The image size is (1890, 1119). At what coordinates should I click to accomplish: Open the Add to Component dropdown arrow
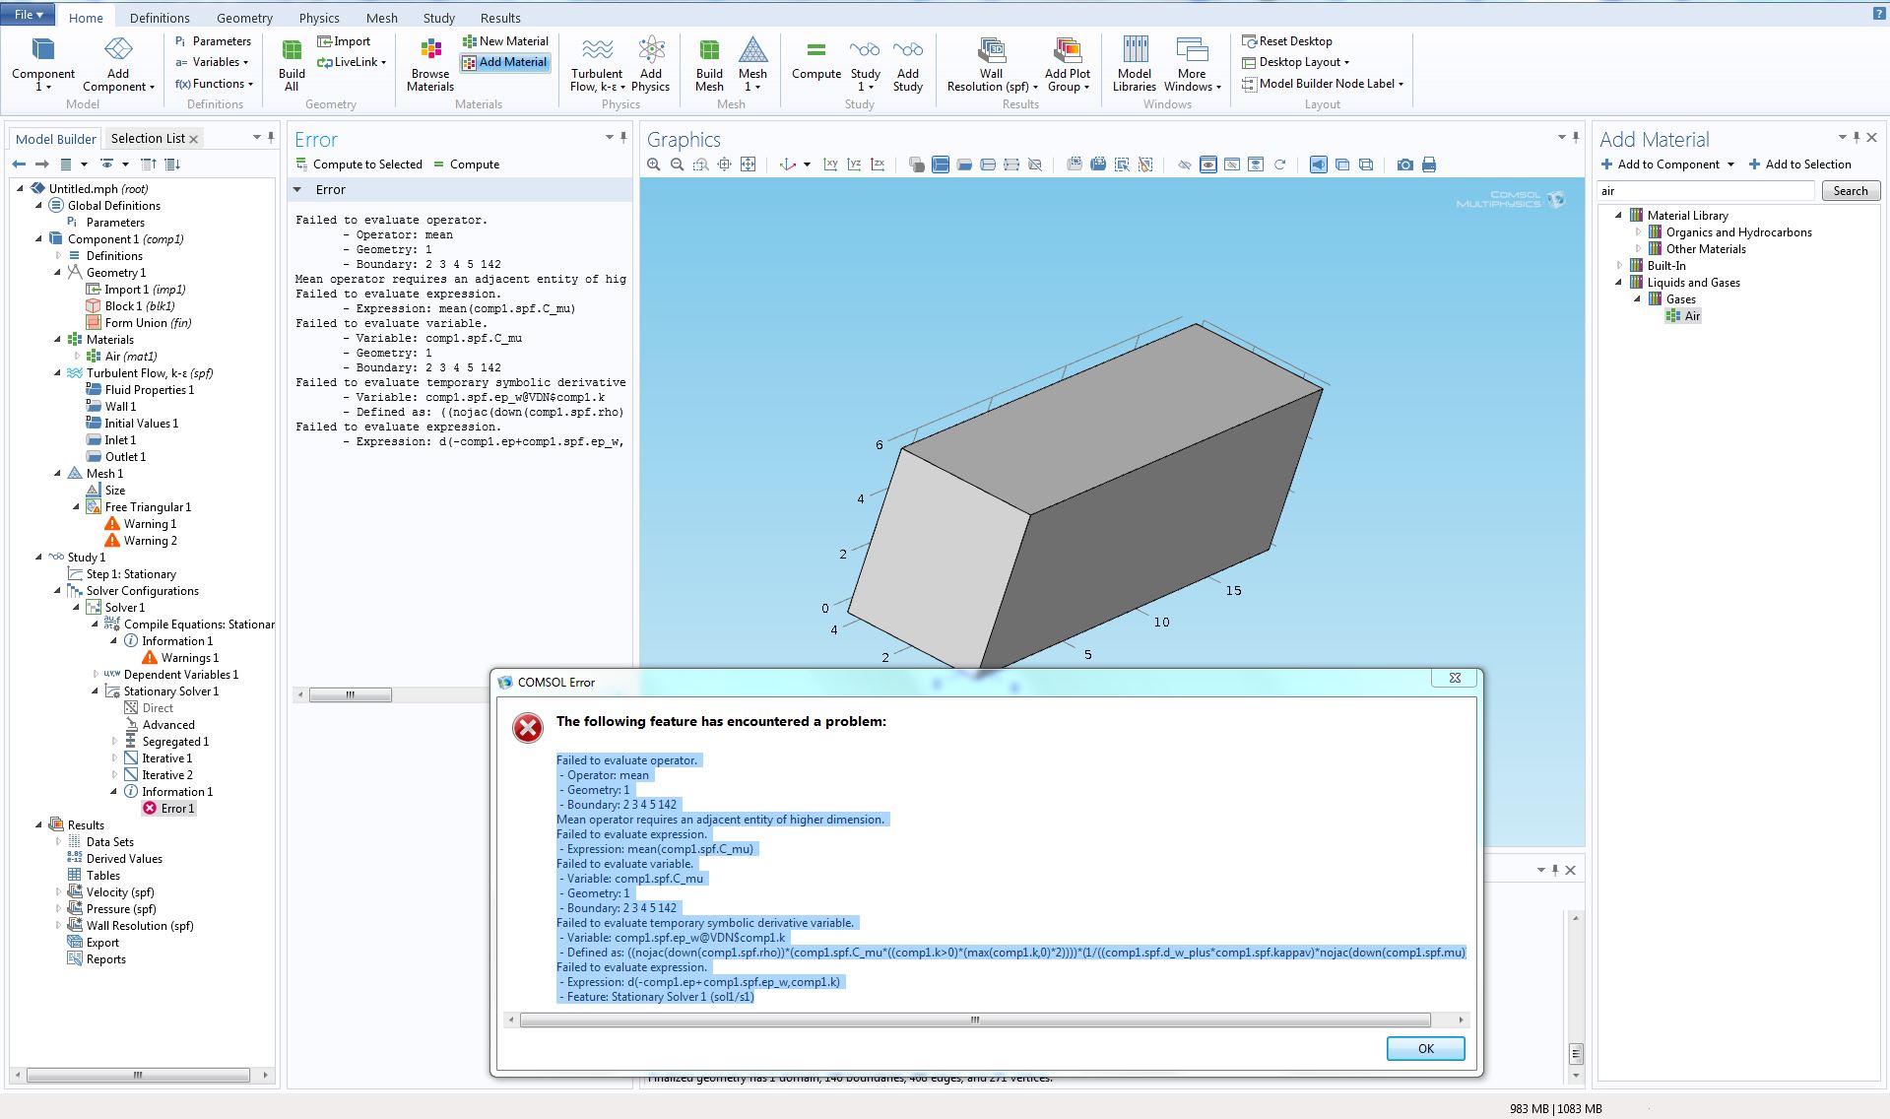(x=1730, y=165)
